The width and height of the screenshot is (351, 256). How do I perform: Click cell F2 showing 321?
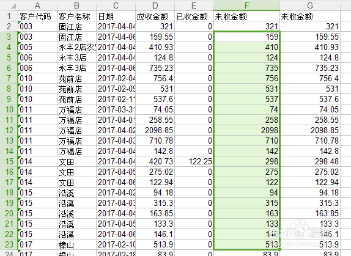pyautogui.click(x=246, y=26)
